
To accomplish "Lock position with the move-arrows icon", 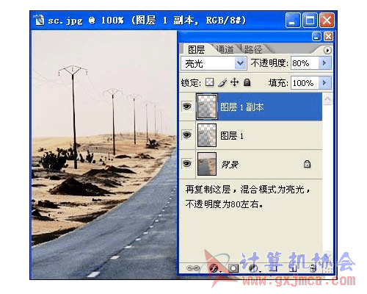I will click(234, 82).
